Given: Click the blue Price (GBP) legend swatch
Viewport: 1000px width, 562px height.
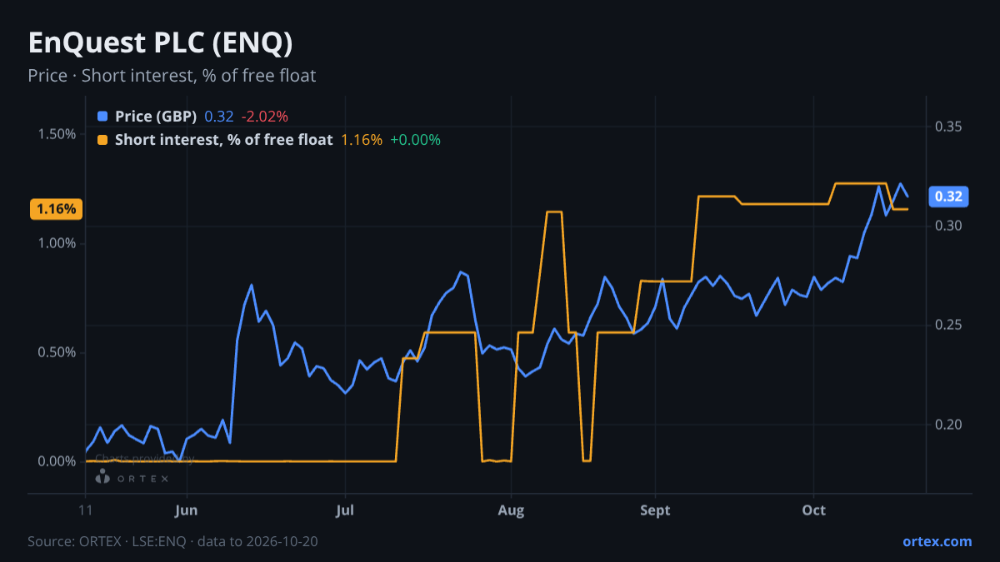Looking at the screenshot, I should 102,117.
